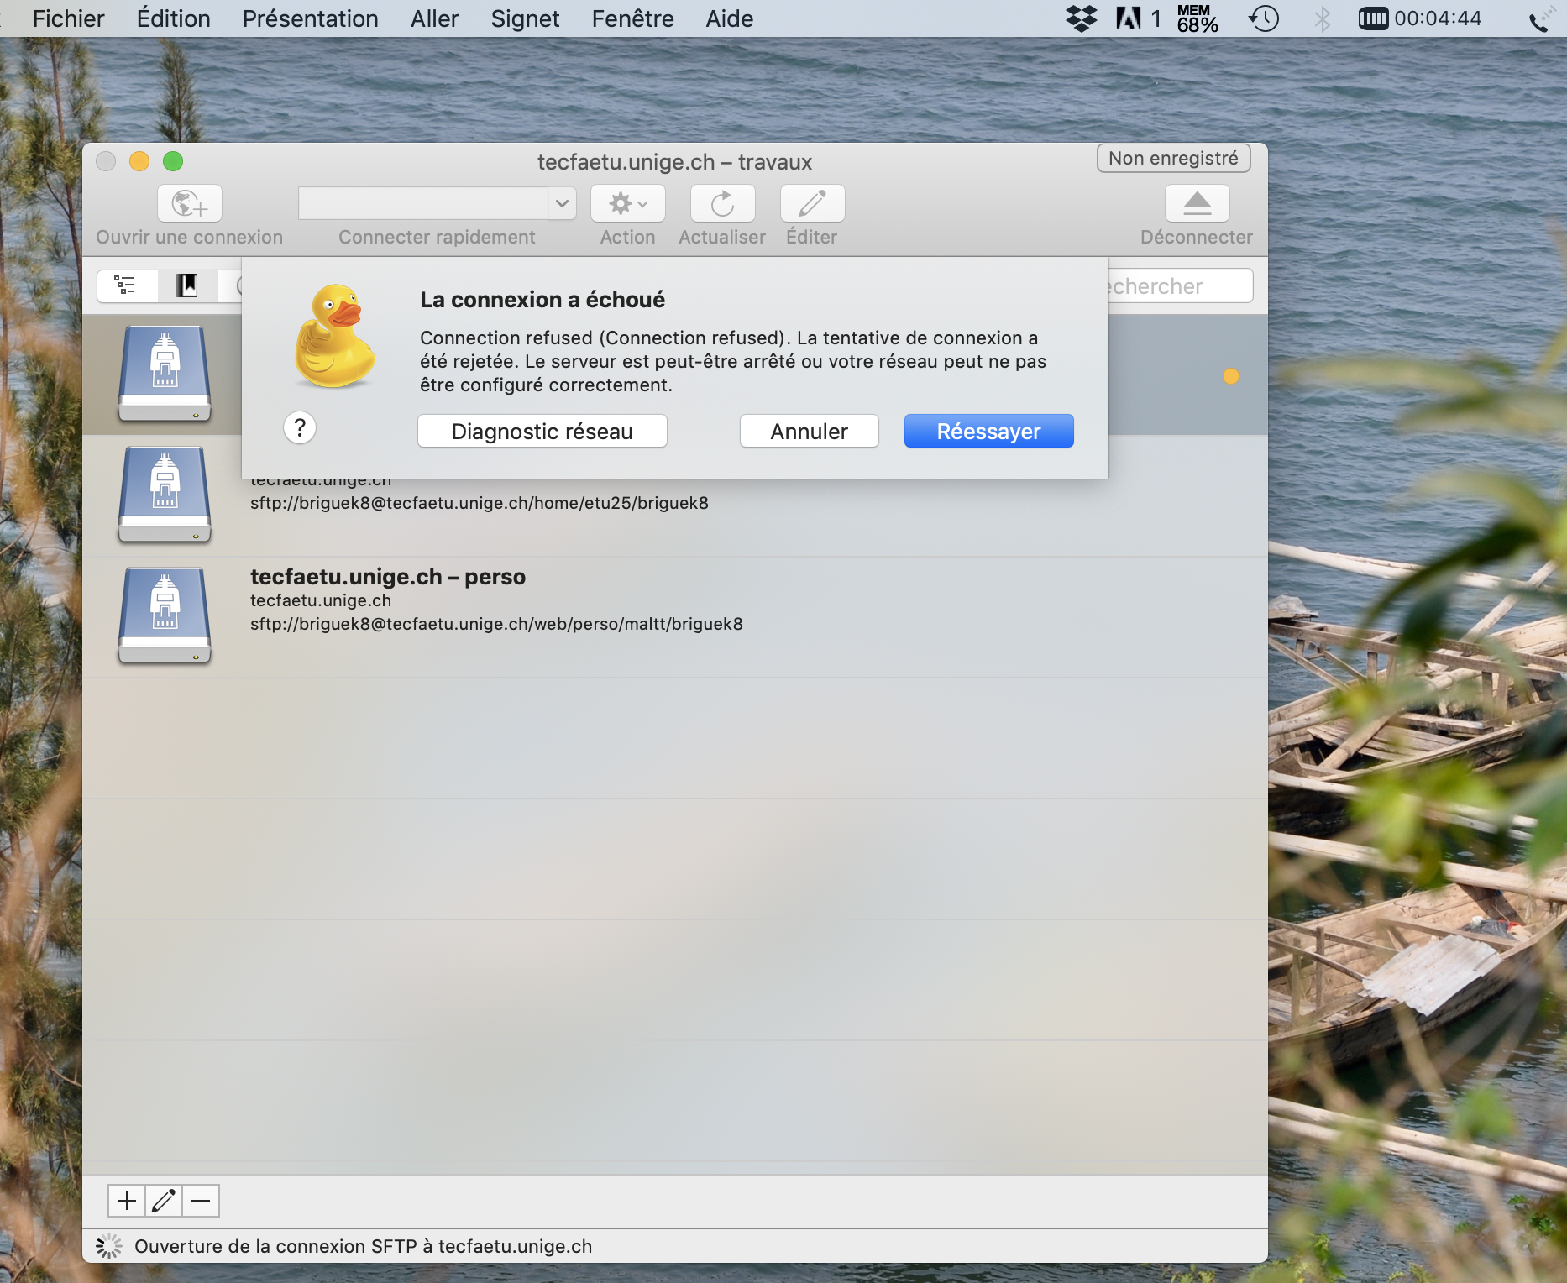Add a new bookmark with plus button
Image resolution: width=1567 pixels, height=1283 pixels.
pos(127,1201)
